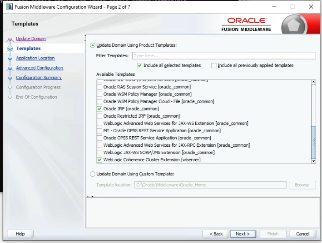Viewport: 322px width, 243px height.
Task: Click the wizard application icon in title bar
Action: pos(9,7)
